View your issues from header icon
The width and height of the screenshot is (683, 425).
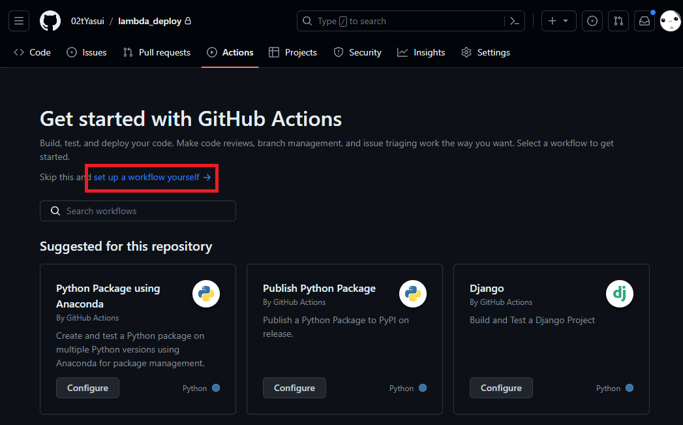pyautogui.click(x=592, y=21)
